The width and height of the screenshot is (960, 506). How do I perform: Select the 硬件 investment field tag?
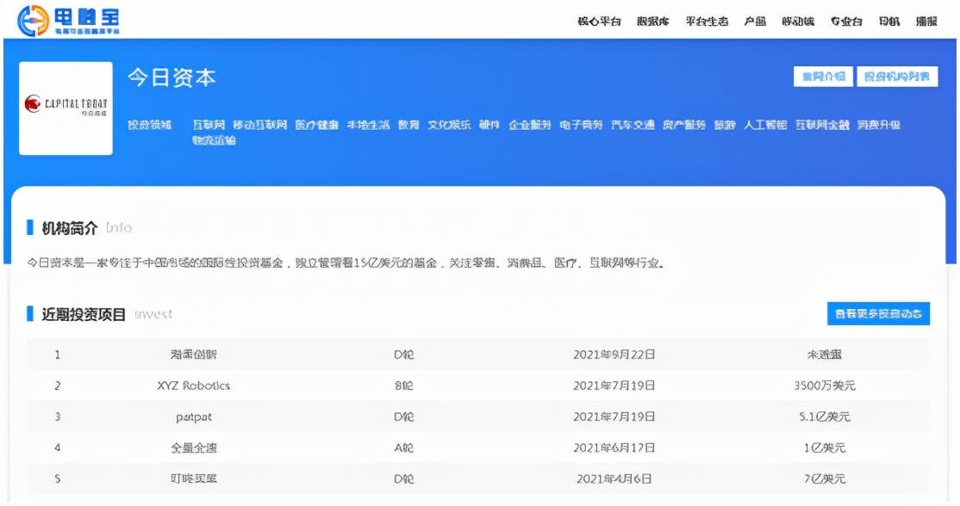point(489,125)
